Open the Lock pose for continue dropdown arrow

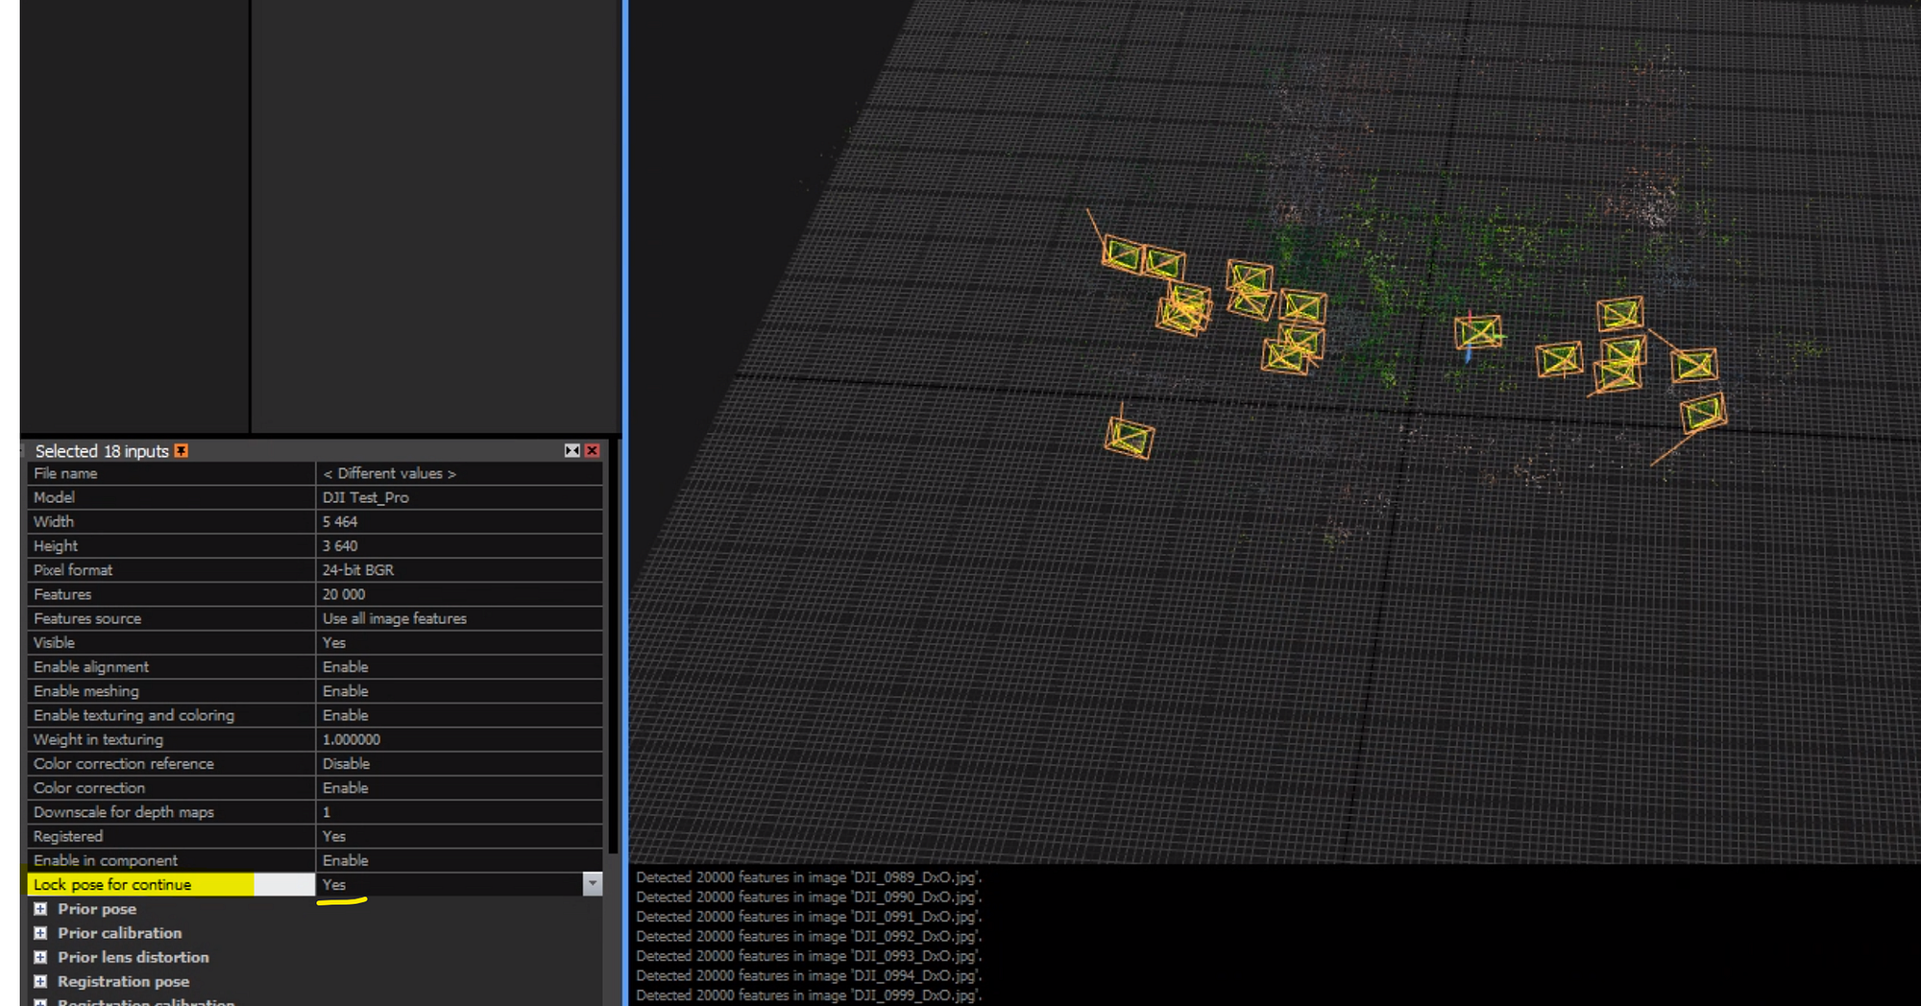coord(593,884)
